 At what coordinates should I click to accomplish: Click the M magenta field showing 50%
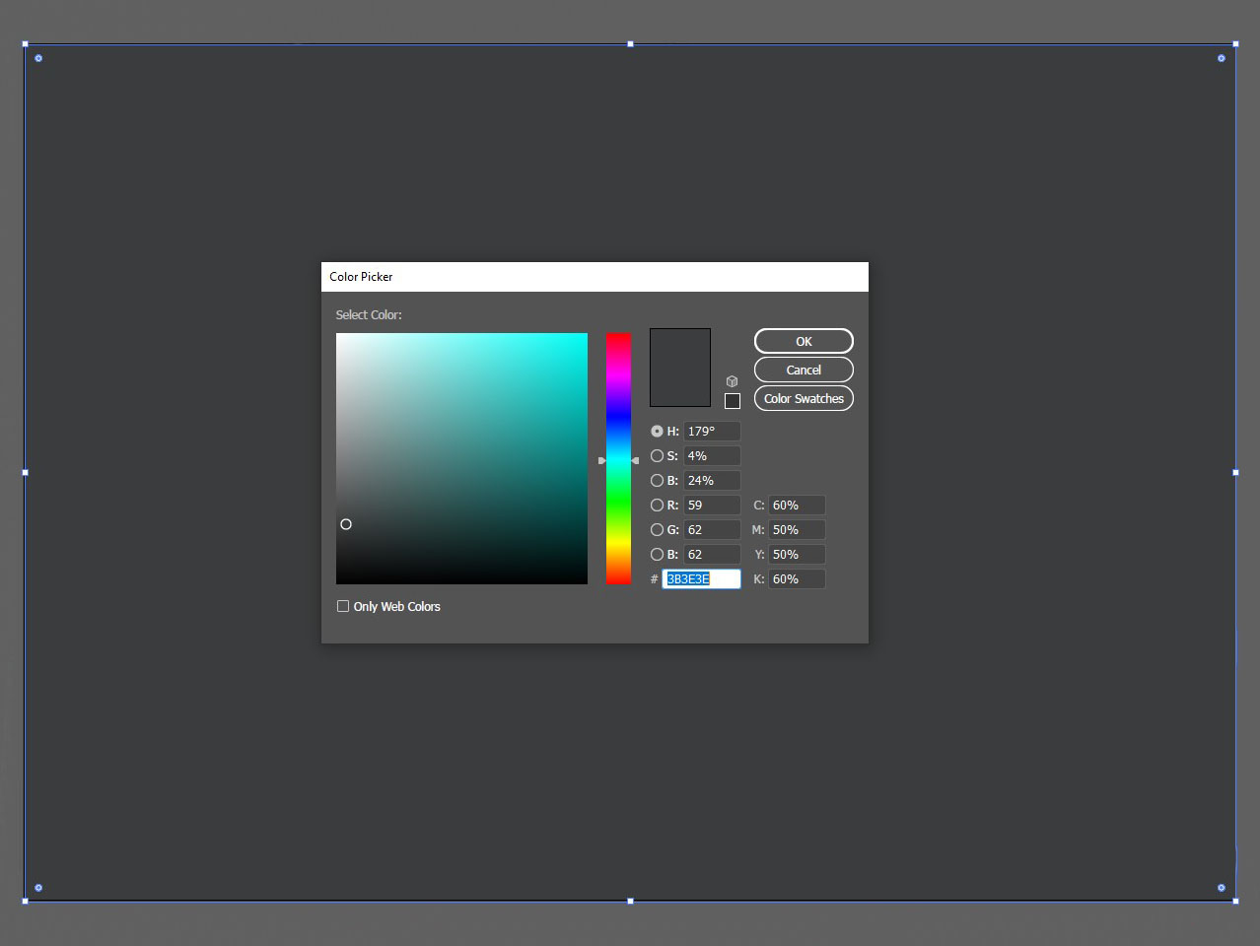[797, 530]
